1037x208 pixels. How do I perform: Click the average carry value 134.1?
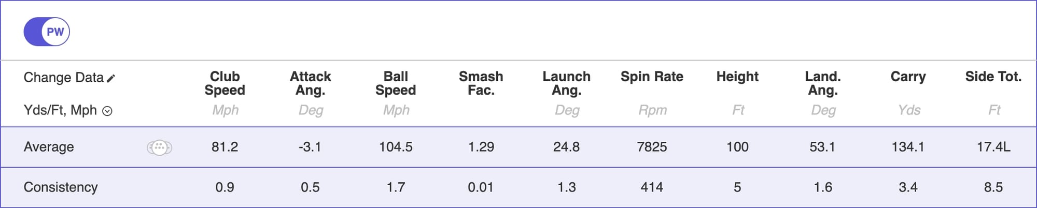click(x=908, y=147)
